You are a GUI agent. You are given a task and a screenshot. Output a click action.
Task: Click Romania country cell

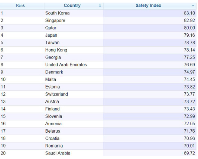coord(54,146)
